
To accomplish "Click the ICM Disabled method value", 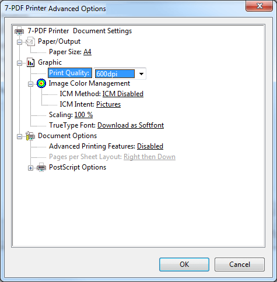I will (123, 94).
